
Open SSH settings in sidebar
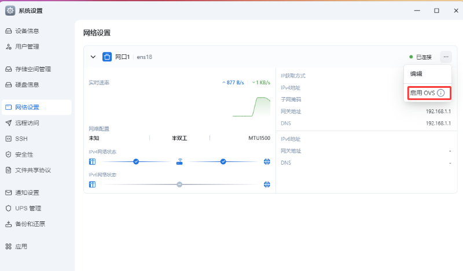21,139
